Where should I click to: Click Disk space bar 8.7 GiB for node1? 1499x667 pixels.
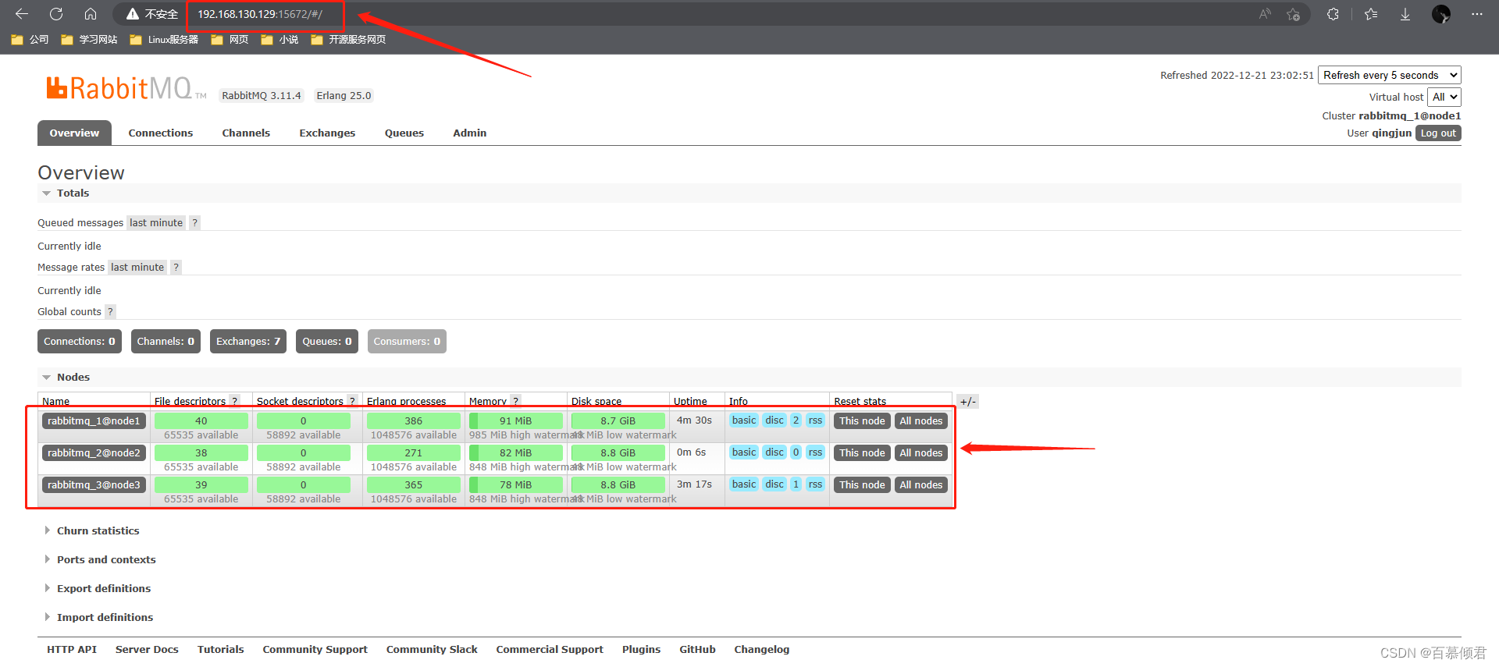(618, 421)
